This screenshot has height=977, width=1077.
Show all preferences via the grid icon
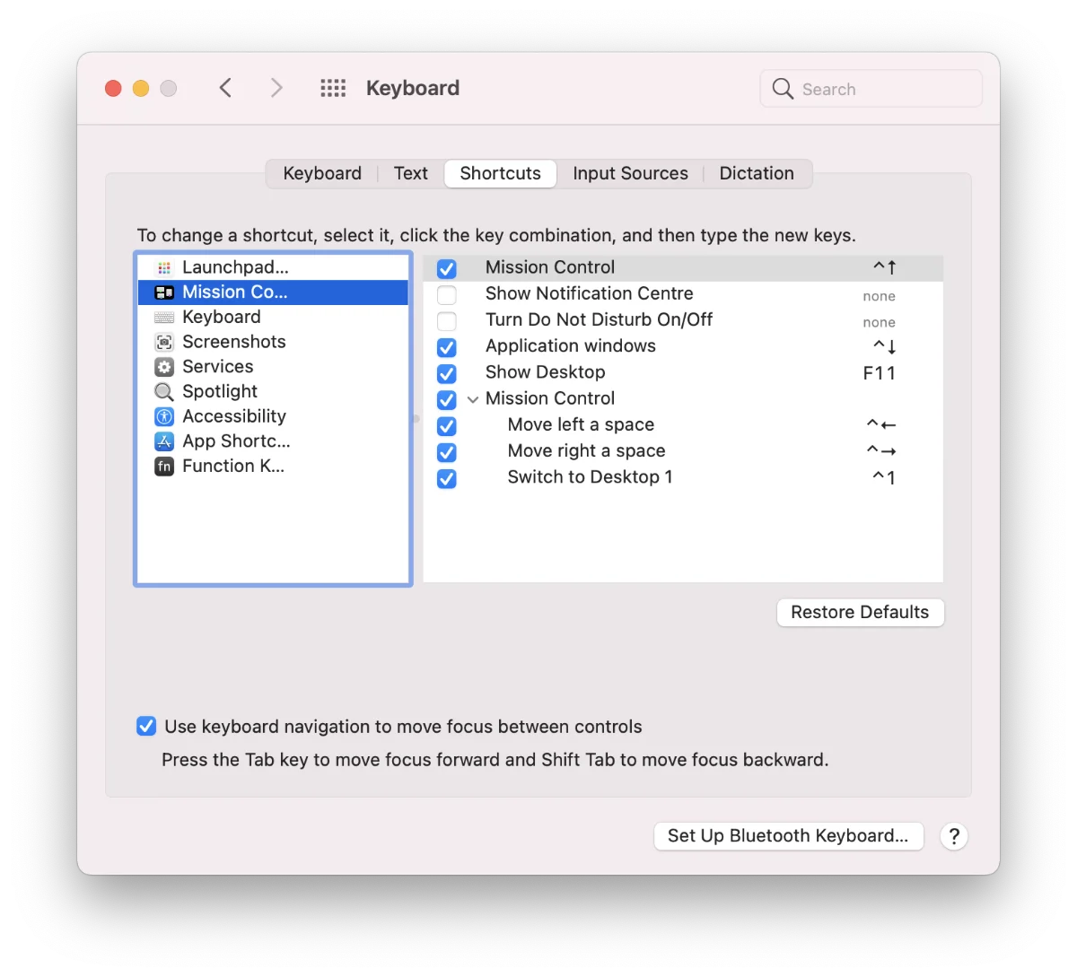333,88
